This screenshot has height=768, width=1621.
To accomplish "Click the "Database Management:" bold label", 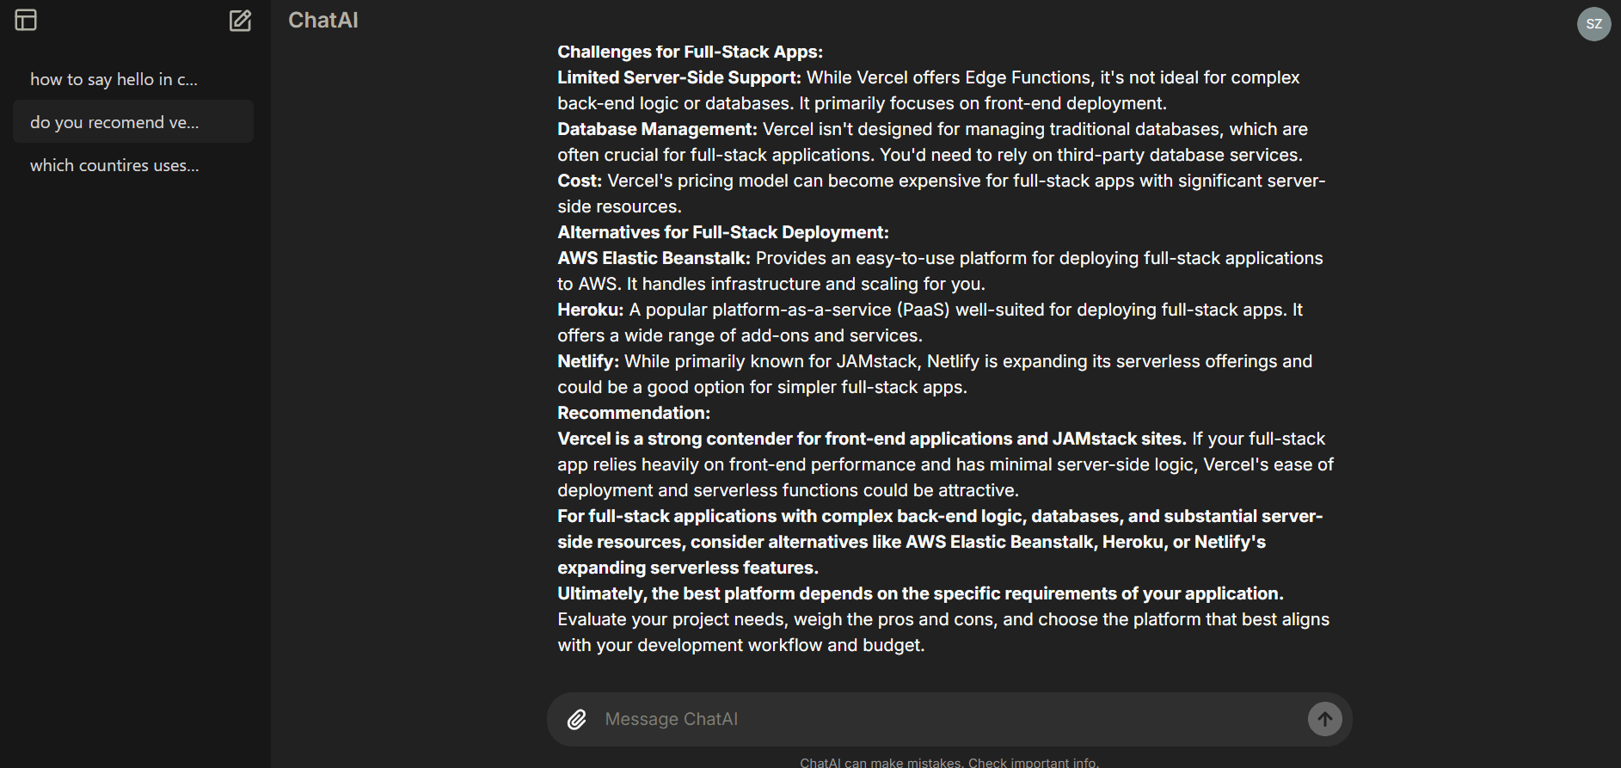I will pyautogui.click(x=657, y=129).
